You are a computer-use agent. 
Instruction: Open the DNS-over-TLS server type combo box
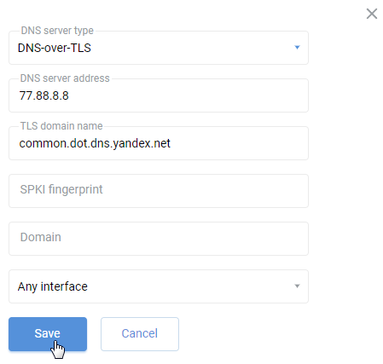click(159, 48)
